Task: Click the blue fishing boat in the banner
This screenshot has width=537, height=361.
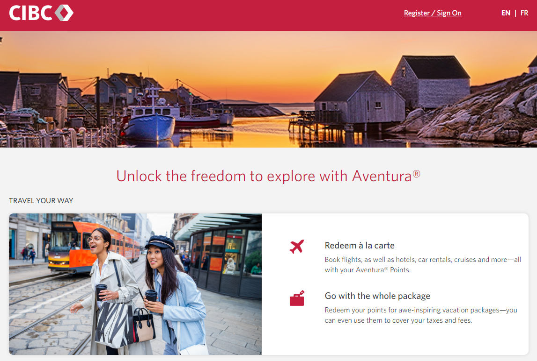Action: point(150,123)
